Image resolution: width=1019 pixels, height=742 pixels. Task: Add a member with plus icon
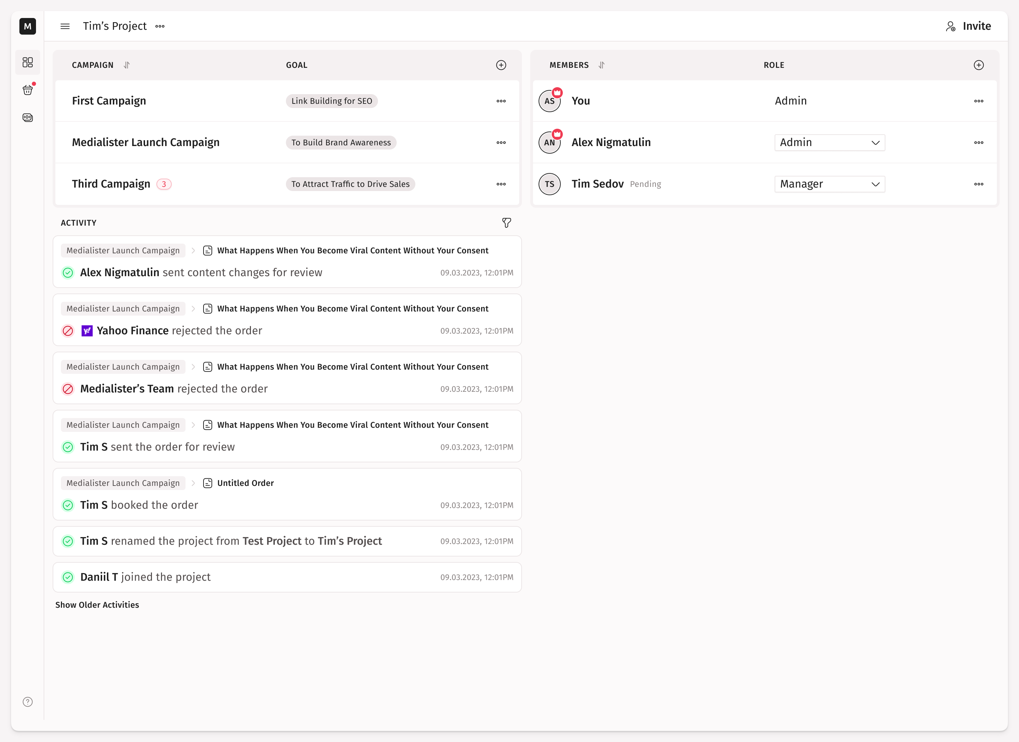coord(979,65)
